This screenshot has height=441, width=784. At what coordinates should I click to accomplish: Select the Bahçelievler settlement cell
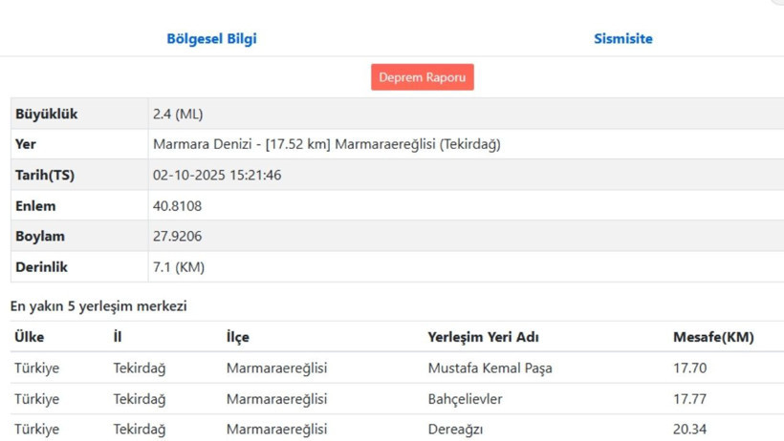[465, 399]
